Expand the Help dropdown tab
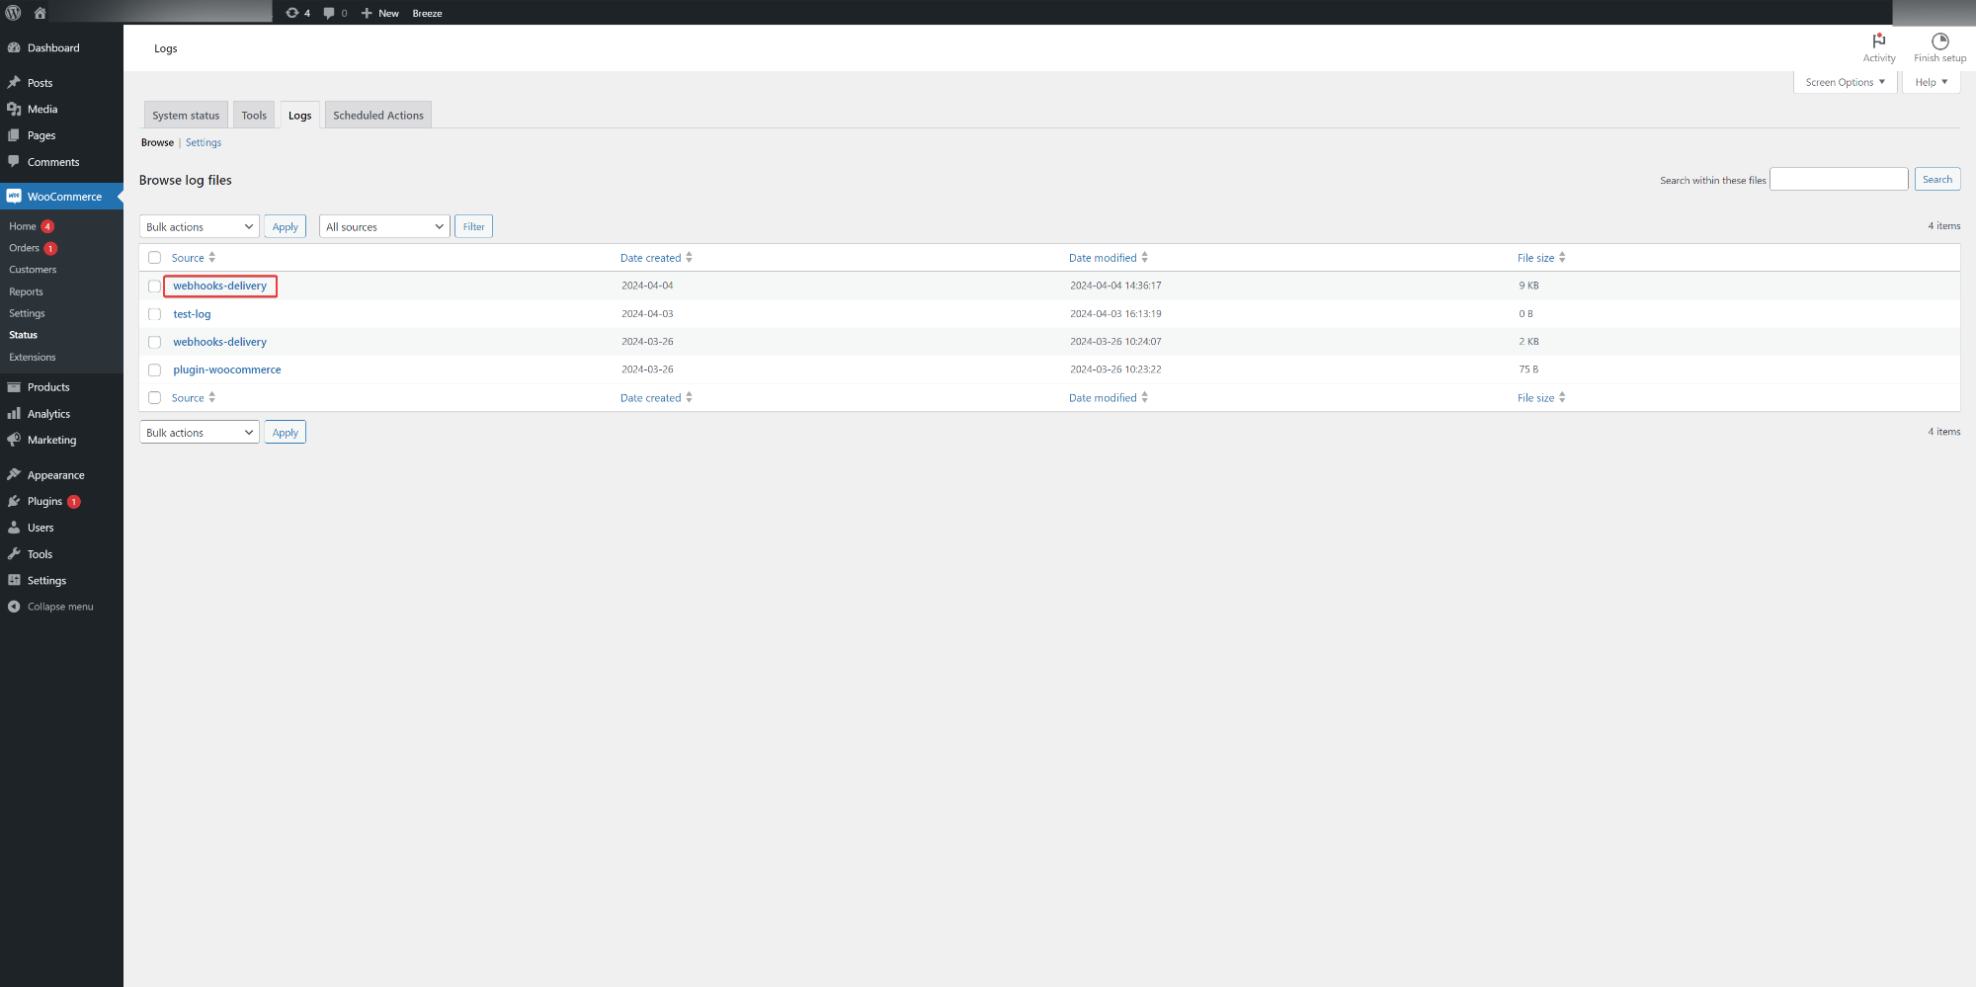Image resolution: width=1976 pixels, height=987 pixels. coord(1931,82)
